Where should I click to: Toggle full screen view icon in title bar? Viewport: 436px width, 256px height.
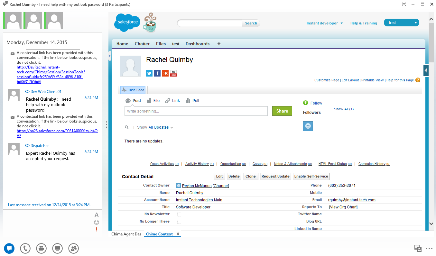click(x=404, y=5)
